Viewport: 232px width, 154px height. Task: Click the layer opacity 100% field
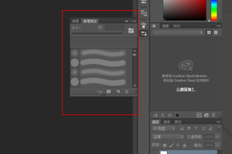tap(209, 137)
